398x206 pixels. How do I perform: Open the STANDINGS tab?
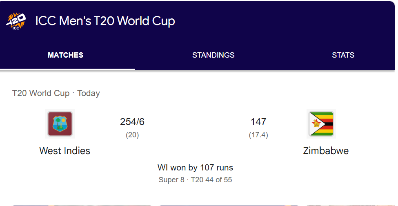click(213, 55)
